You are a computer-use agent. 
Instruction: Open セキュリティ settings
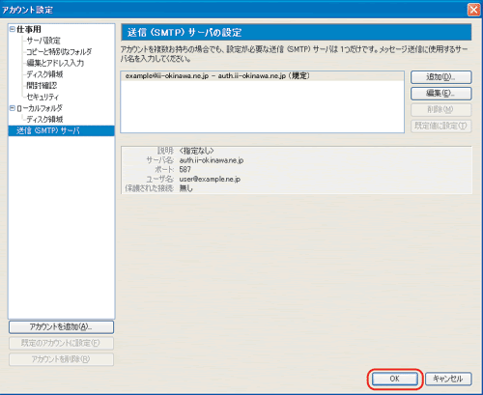point(43,97)
